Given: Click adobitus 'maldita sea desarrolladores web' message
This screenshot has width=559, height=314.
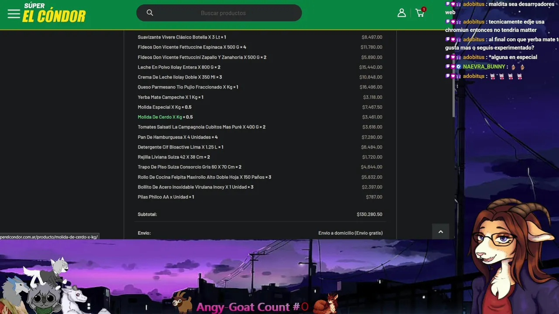Looking at the screenshot, I should [x=500, y=8].
